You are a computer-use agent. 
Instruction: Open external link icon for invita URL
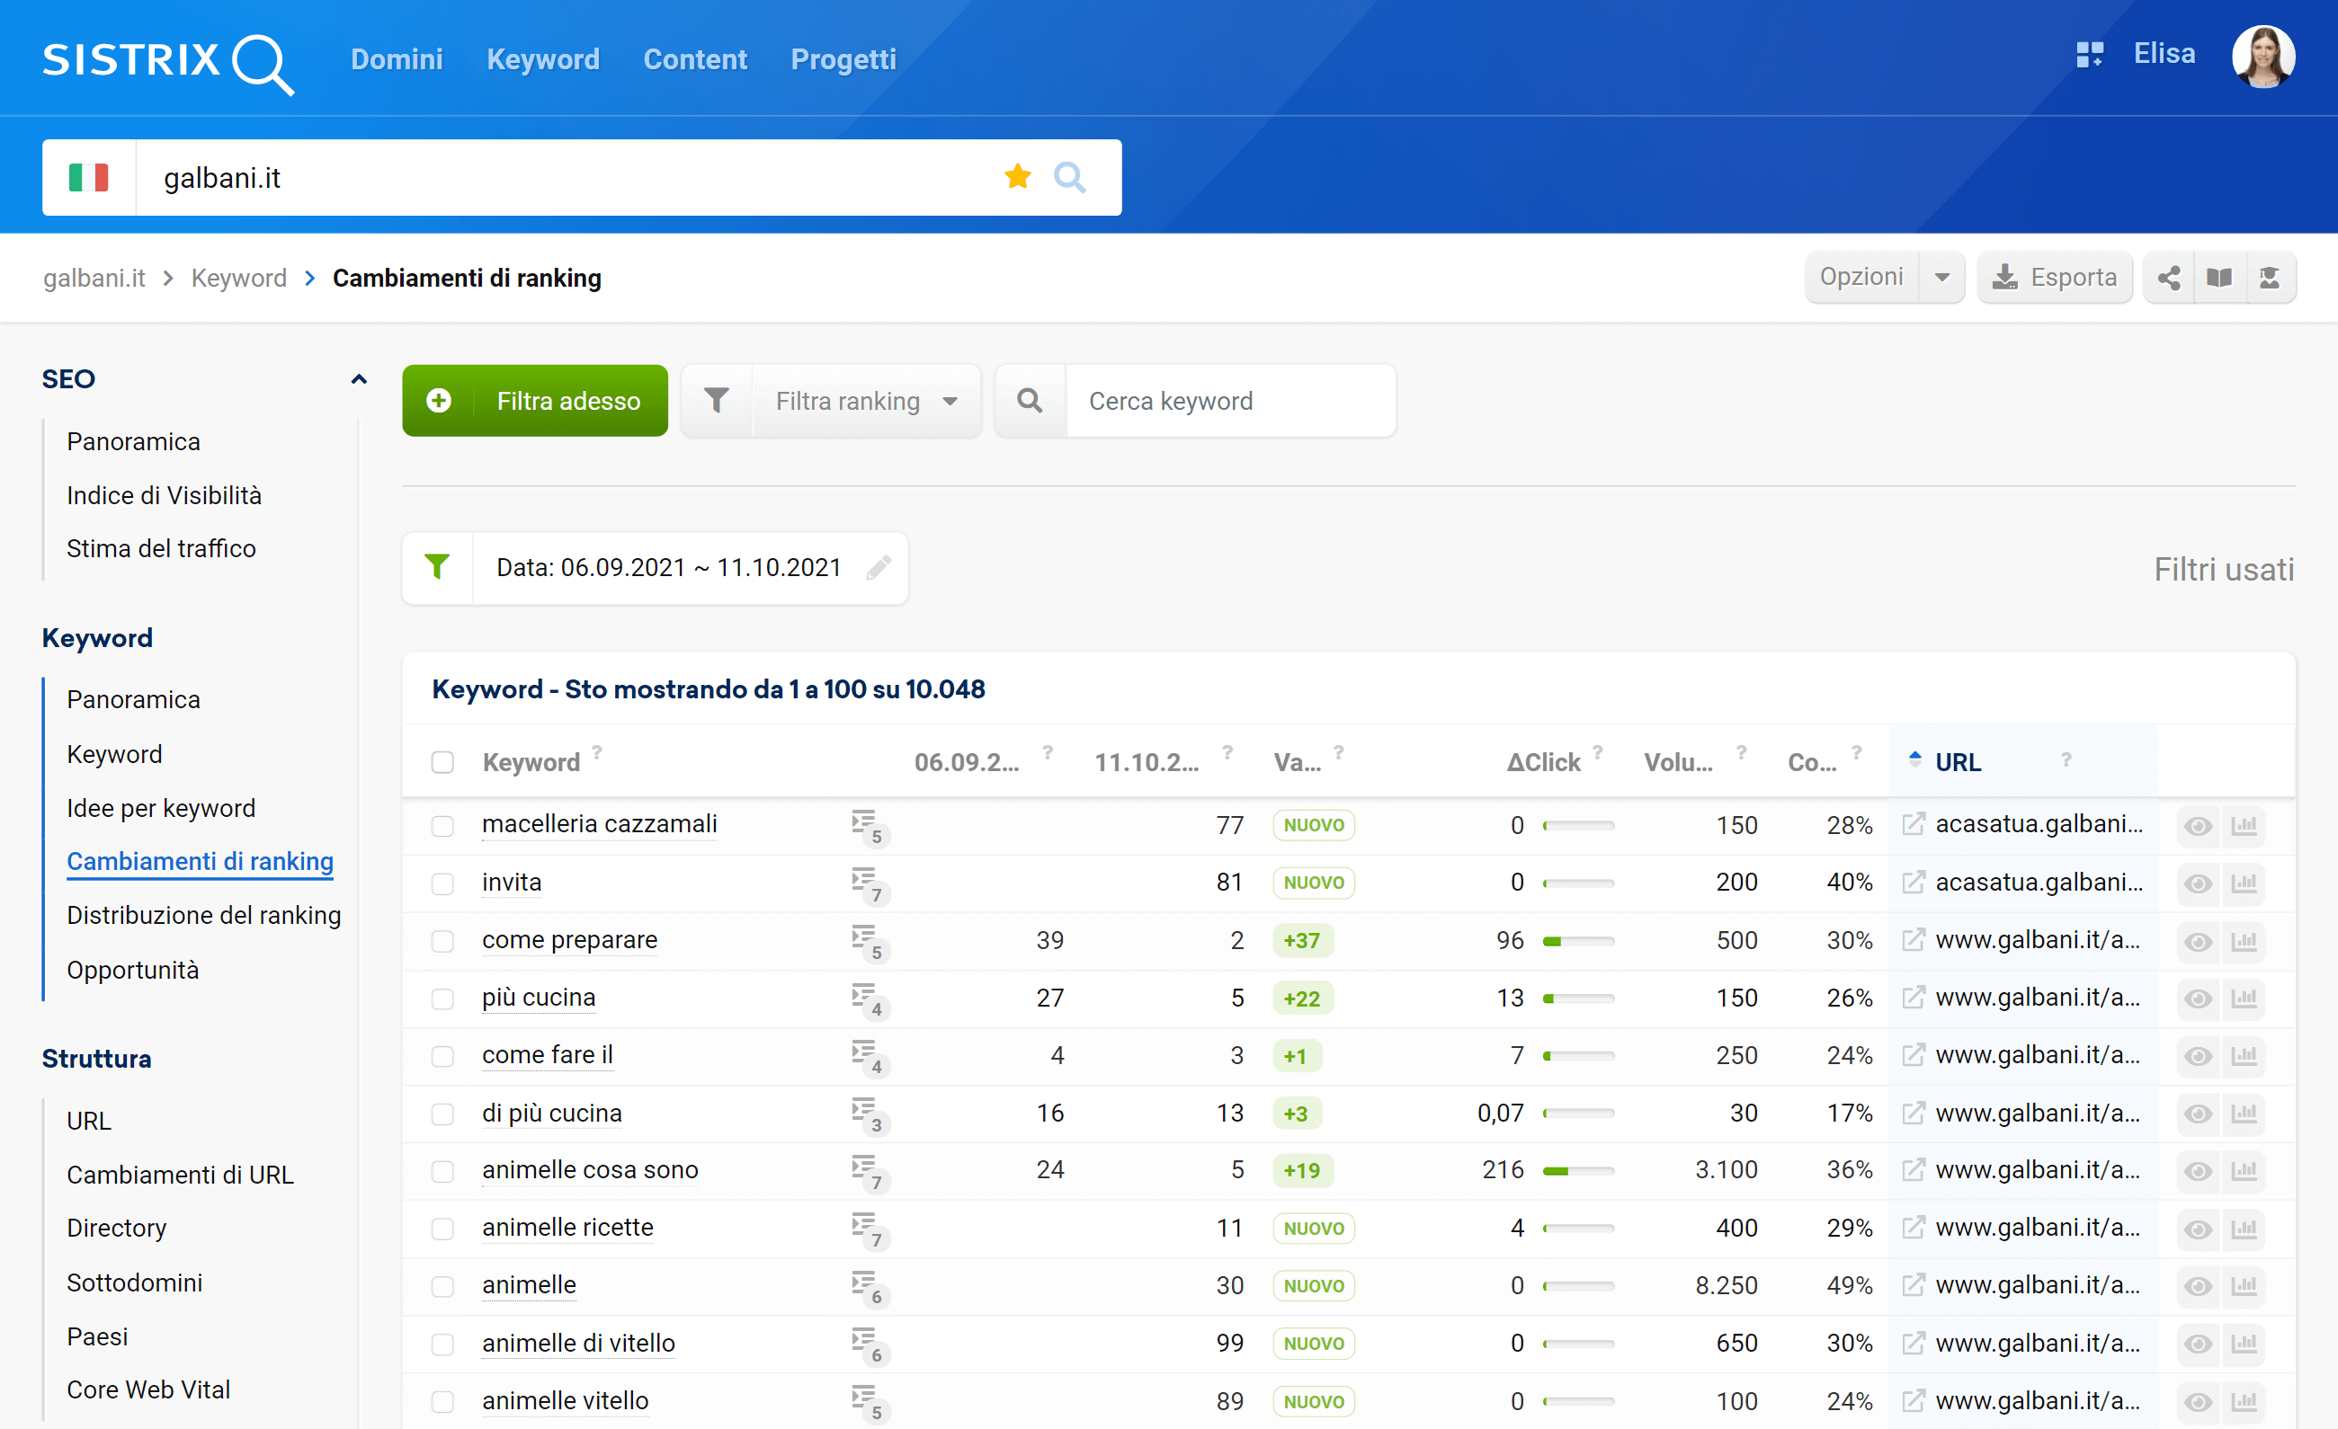(1913, 882)
